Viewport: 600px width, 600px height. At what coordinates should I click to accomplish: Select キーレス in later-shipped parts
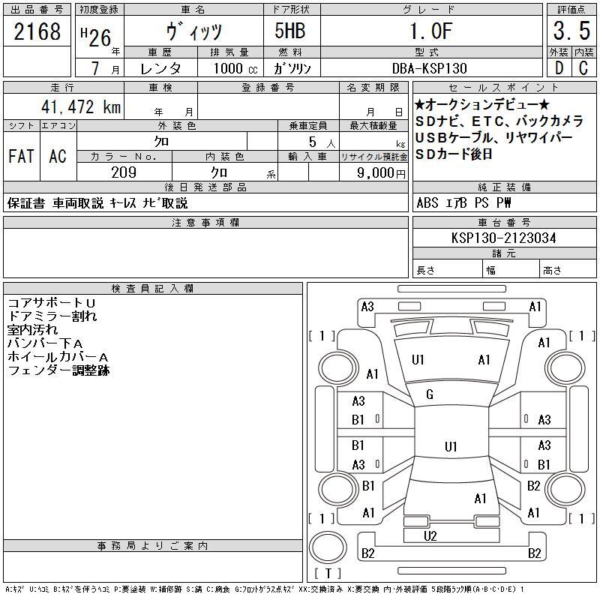[x=122, y=203]
